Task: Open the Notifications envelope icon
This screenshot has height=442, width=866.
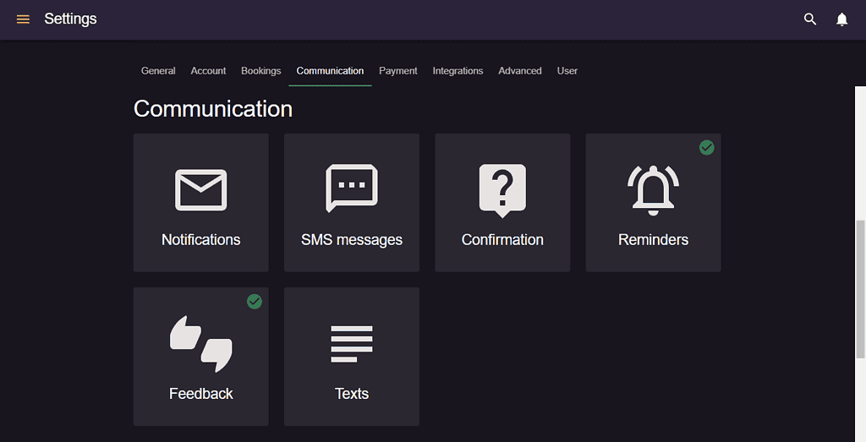Action: pyautogui.click(x=201, y=190)
